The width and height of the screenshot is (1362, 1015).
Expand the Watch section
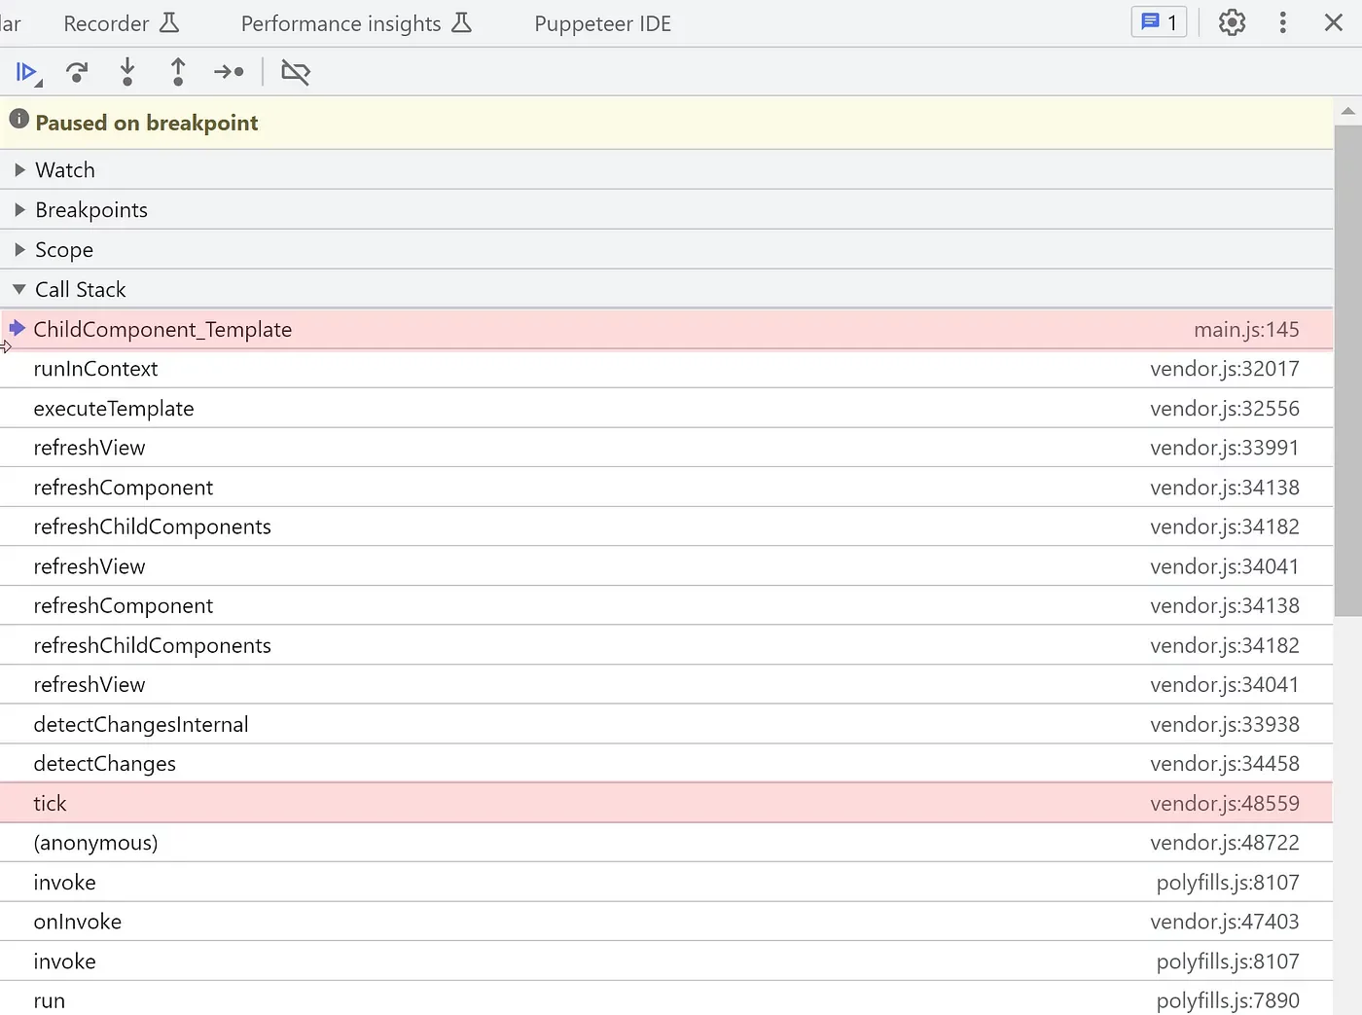tap(65, 170)
